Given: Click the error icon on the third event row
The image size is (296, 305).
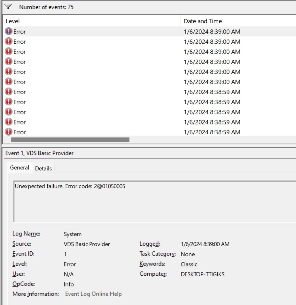Looking at the screenshot, I should point(8,51).
